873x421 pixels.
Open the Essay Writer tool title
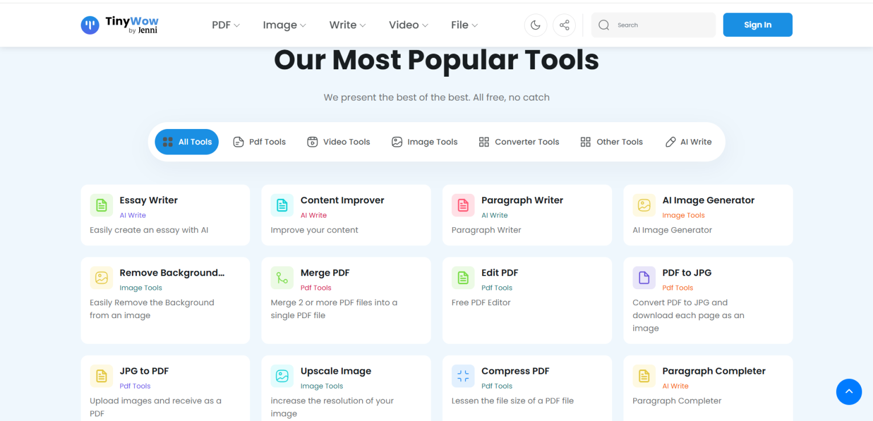coord(148,200)
